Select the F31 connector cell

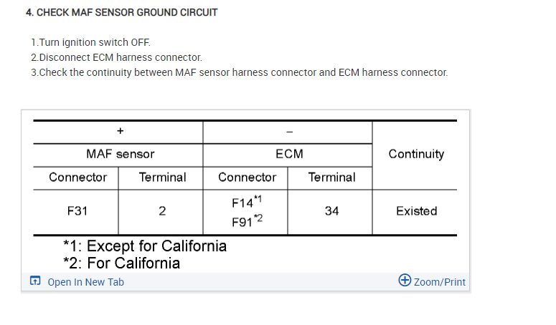coord(77,211)
